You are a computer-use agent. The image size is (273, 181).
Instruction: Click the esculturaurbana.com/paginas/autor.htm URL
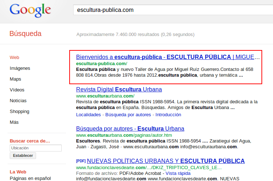coord(124,135)
